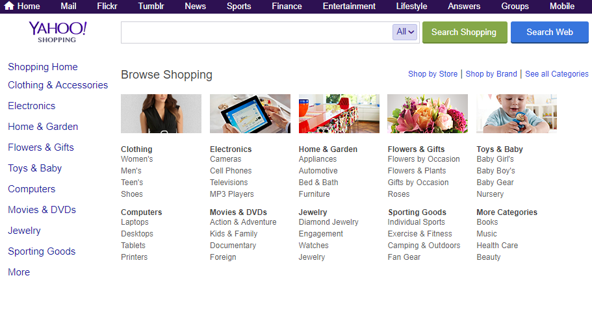The width and height of the screenshot is (592, 330).
Task: Select Tablets under Computers
Action: [x=133, y=246]
